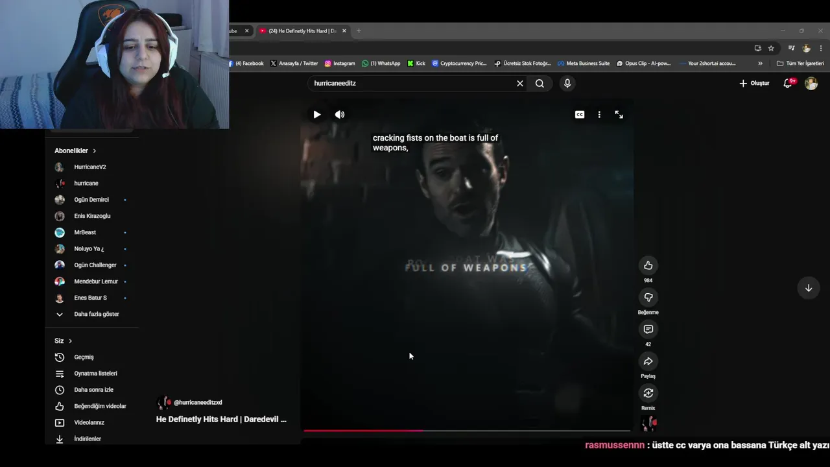
Task: Run search with magnifier icon
Action: (x=539, y=83)
